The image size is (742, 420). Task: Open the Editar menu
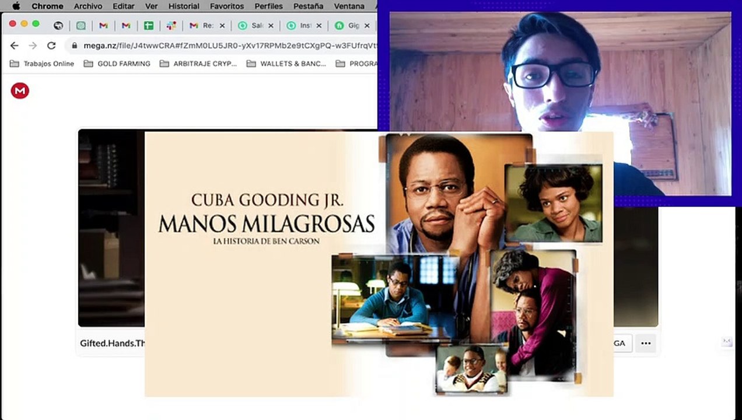tap(123, 6)
